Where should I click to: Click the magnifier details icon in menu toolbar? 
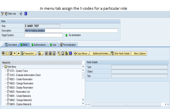(x=59, y=53)
